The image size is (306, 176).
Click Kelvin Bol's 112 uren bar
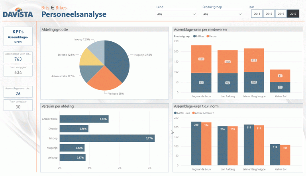point(275,155)
